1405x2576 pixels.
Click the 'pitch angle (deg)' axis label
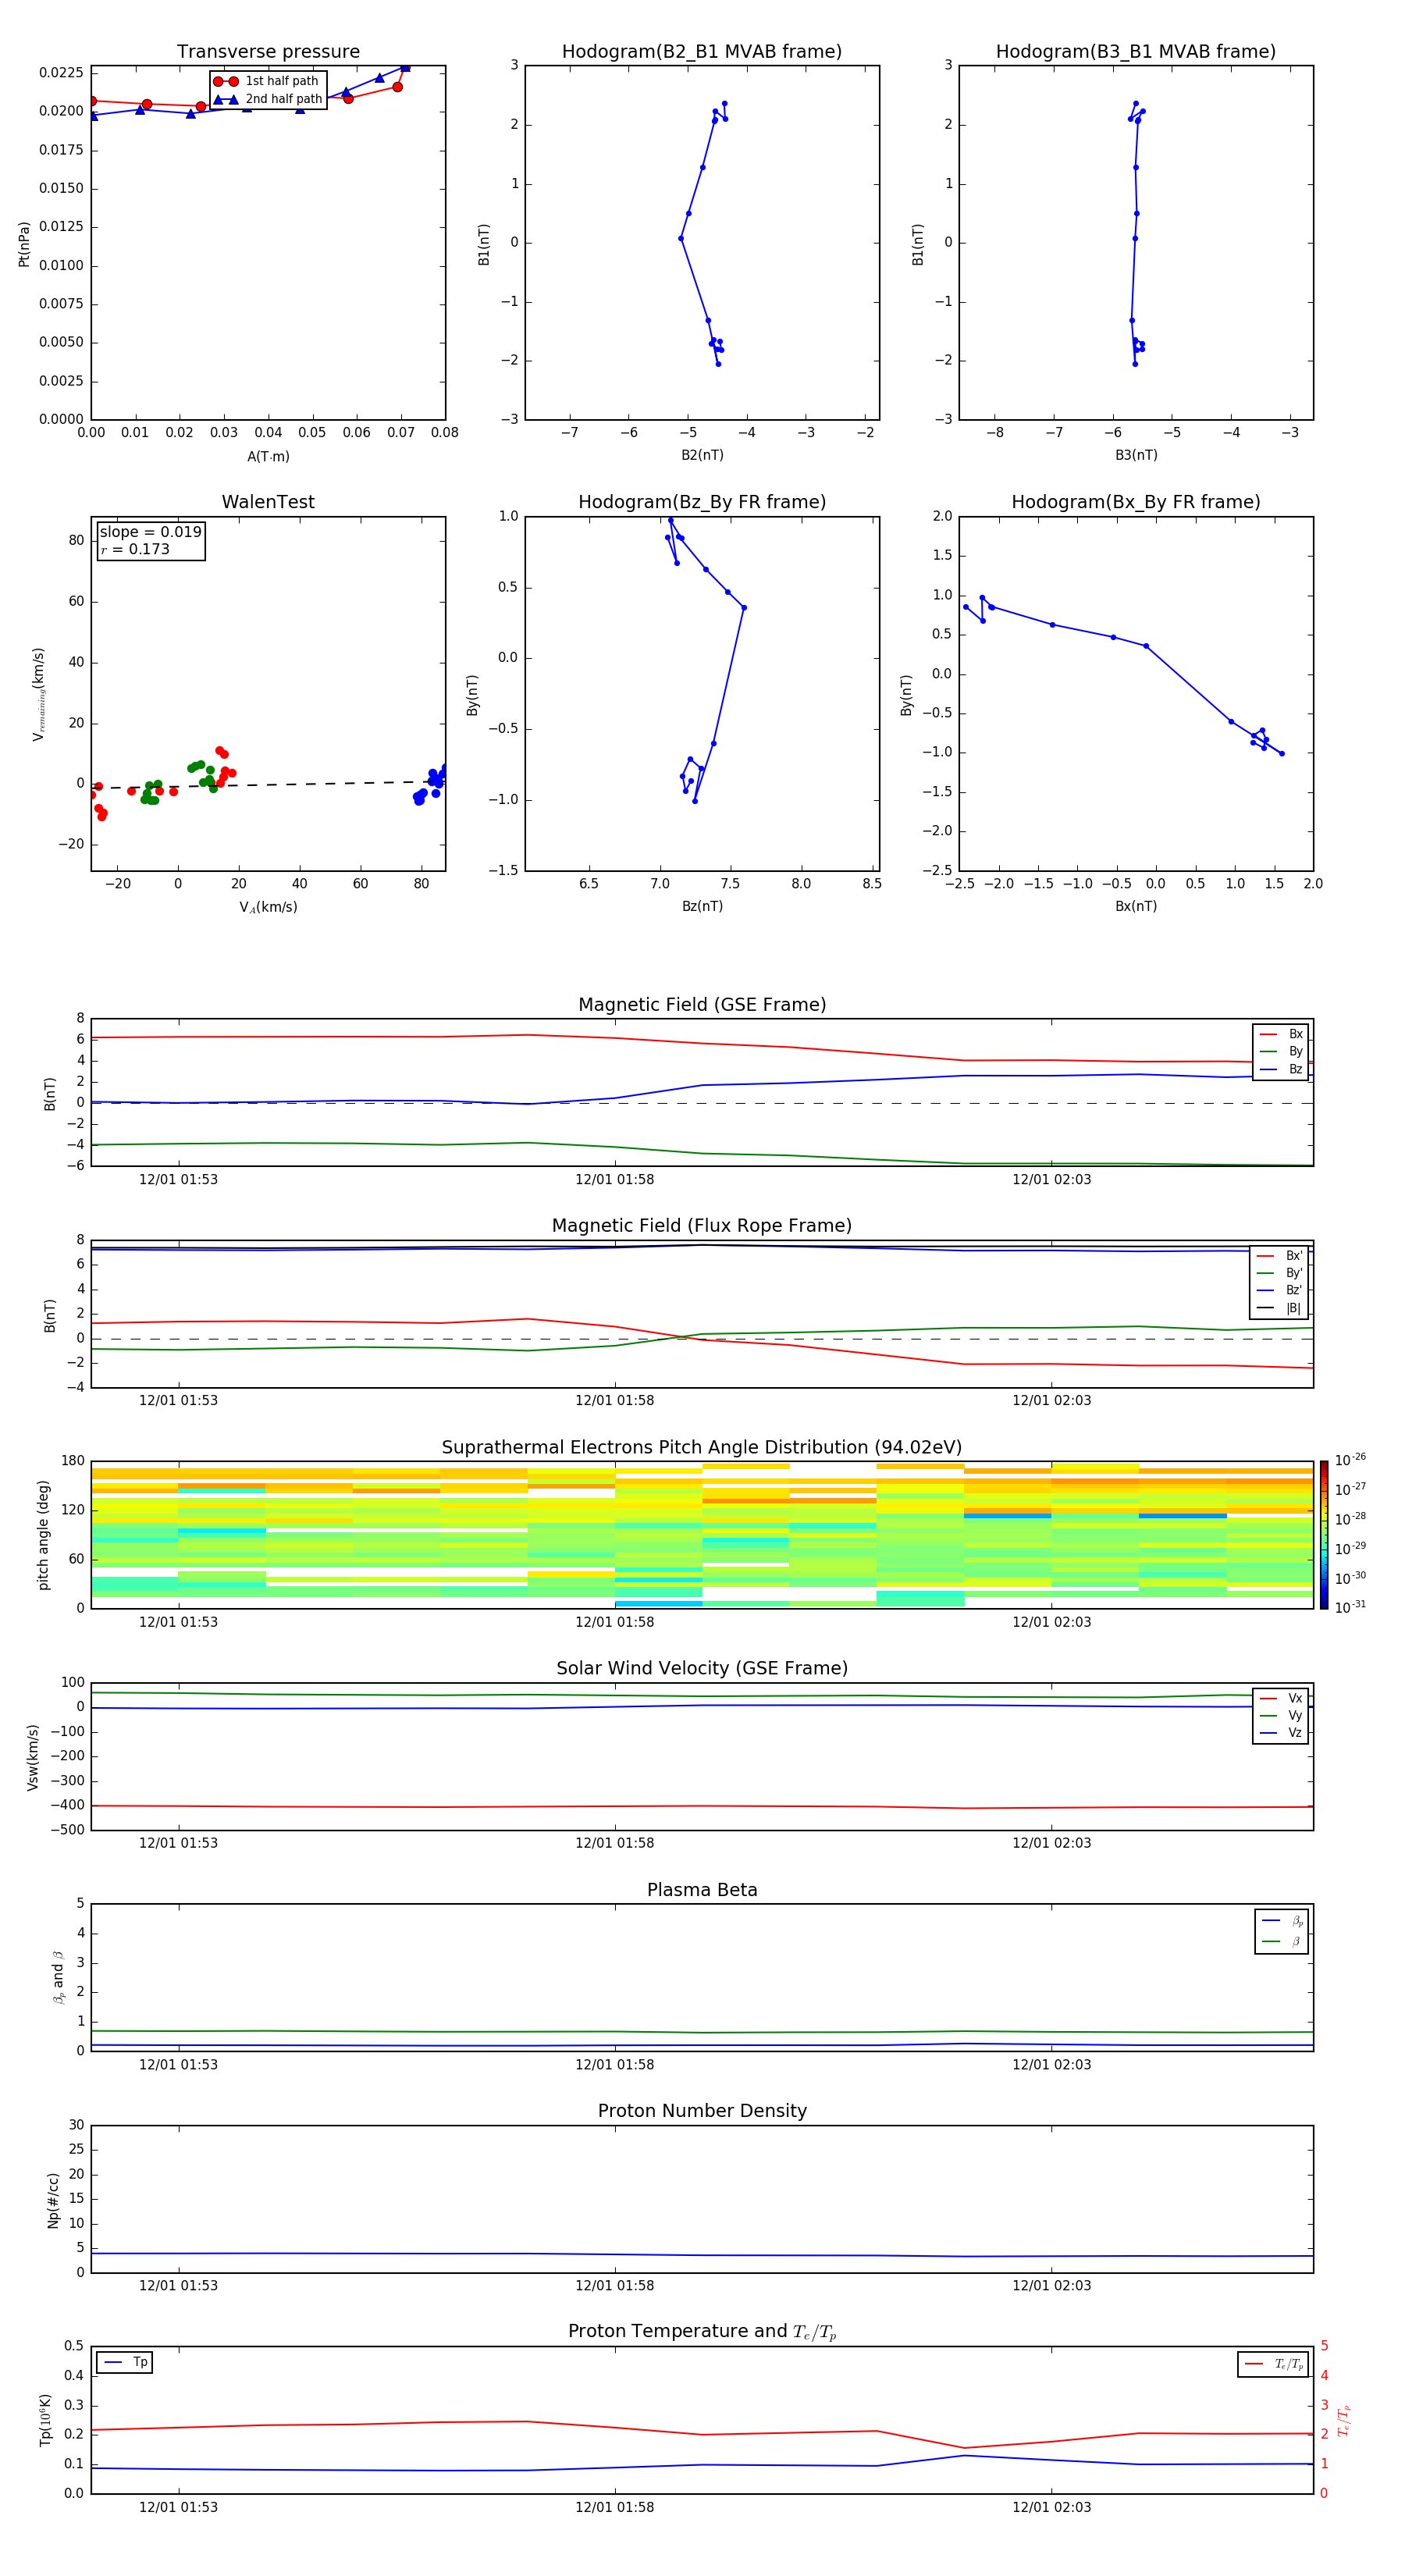point(43,1535)
